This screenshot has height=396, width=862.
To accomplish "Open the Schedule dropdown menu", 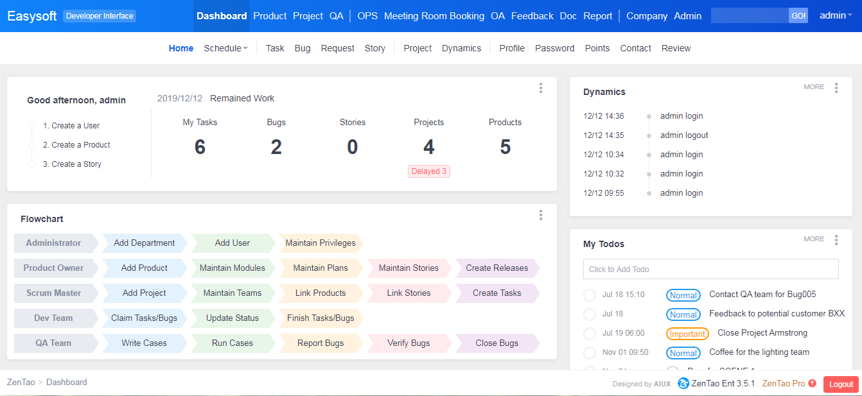I will click(x=225, y=48).
